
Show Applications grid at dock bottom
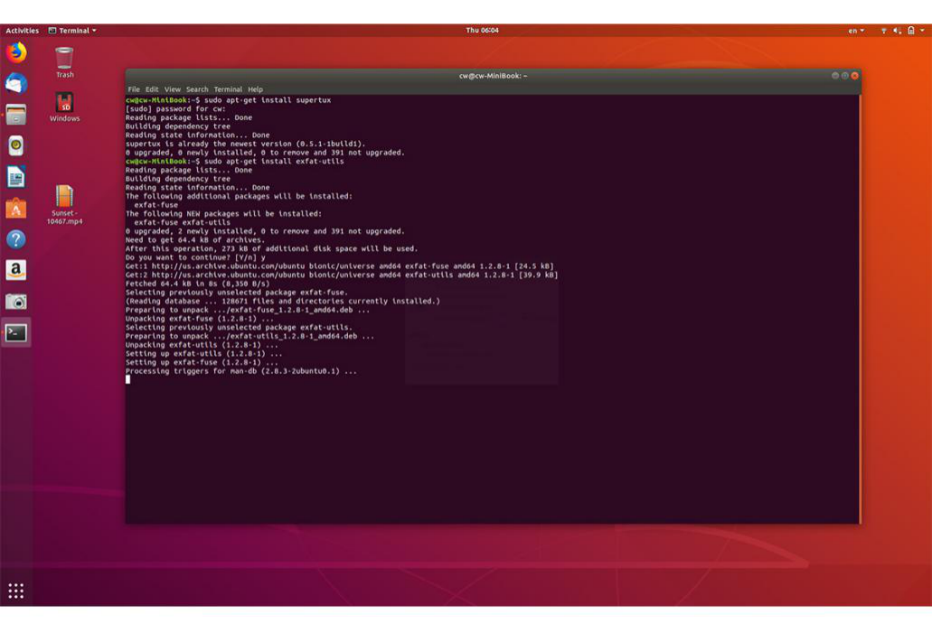16,591
